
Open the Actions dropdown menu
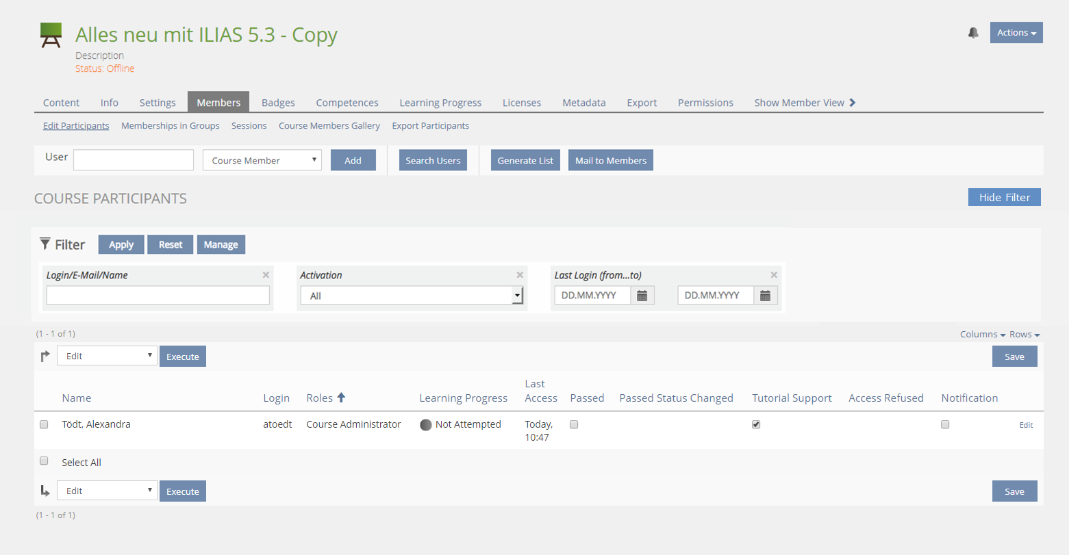pos(1016,33)
